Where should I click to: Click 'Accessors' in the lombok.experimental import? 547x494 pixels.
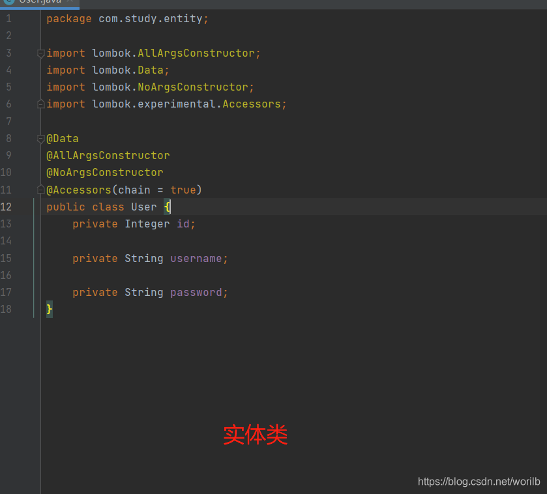[252, 104]
